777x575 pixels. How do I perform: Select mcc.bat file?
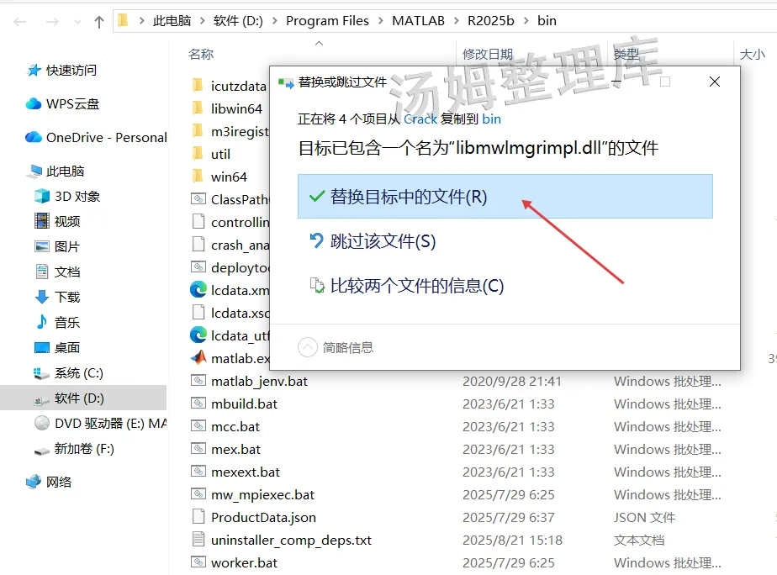pyautogui.click(x=235, y=427)
